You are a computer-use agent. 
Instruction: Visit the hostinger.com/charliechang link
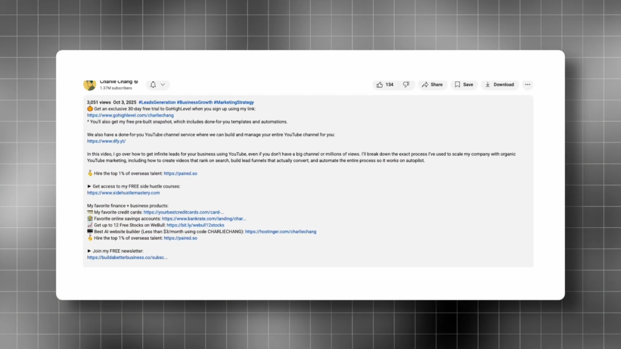pos(281,232)
